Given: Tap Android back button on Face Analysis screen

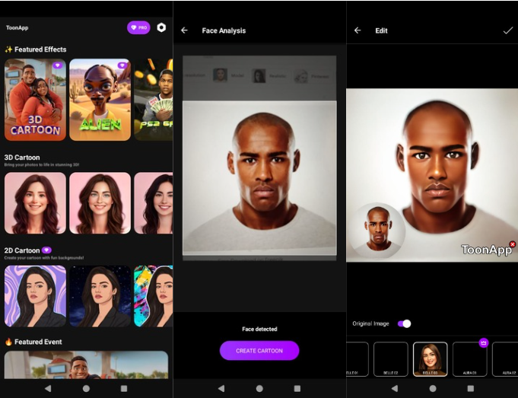Looking at the screenshot, I should point(221,388).
